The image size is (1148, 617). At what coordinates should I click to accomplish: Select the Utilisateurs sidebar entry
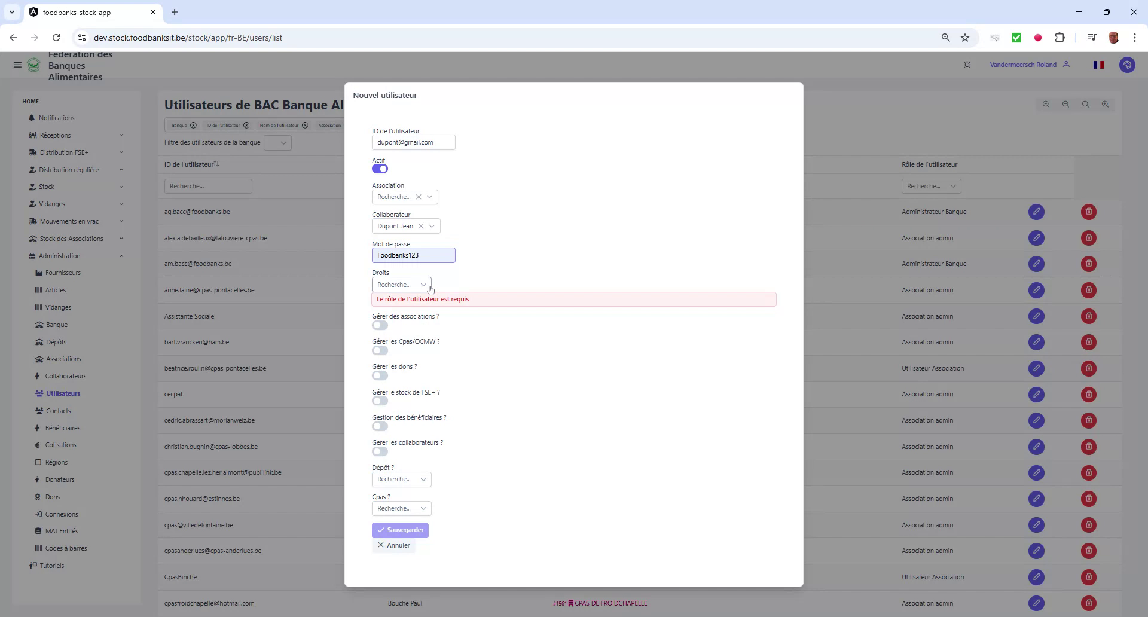click(63, 393)
